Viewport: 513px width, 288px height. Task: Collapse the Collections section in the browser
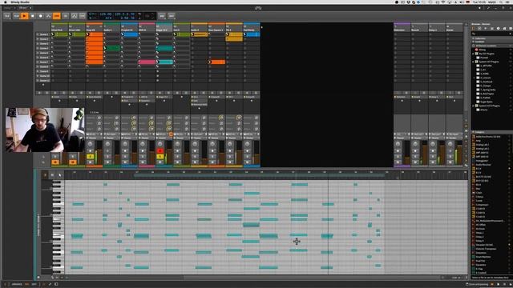point(473,38)
